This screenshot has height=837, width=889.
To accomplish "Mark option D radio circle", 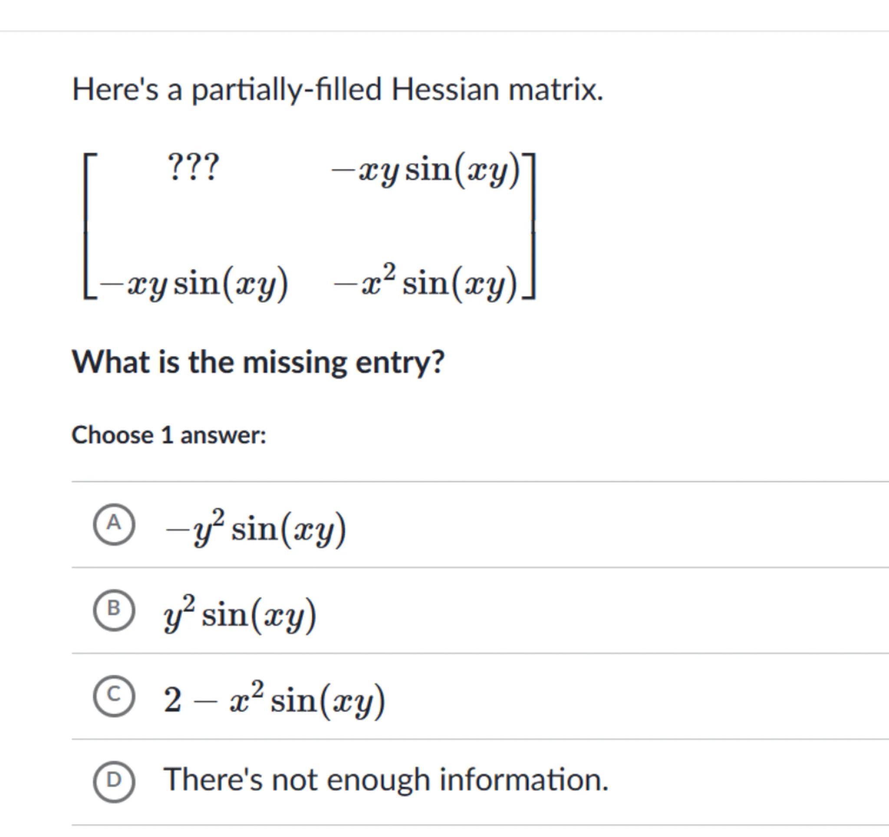I will tap(114, 781).
